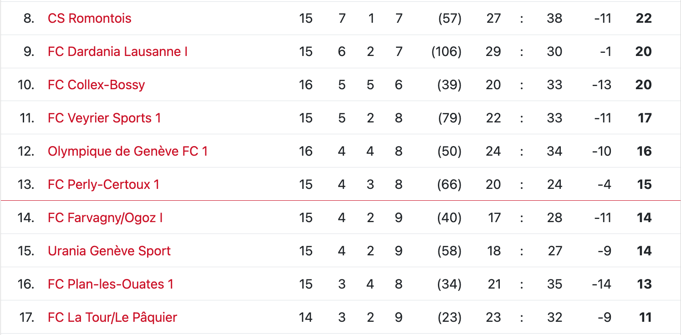Click Olympique de Genève points value 16
The width and height of the screenshot is (681, 335).
pos(644,152)
